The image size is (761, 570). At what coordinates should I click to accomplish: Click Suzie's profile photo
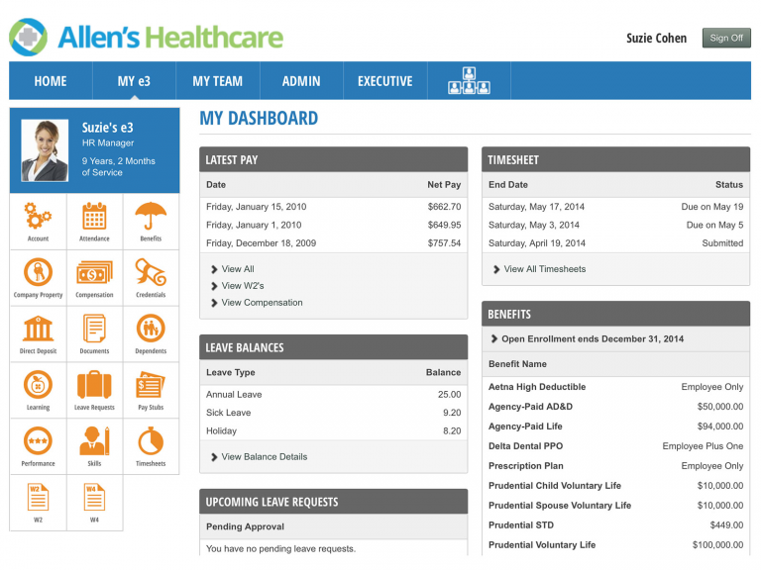point(44,149)
